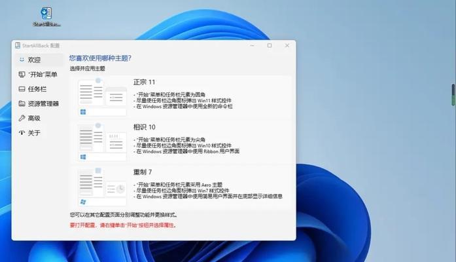Minimize the StartAllBack window
The height and width of the screenshot is (262, 456).
coord(252,45)
